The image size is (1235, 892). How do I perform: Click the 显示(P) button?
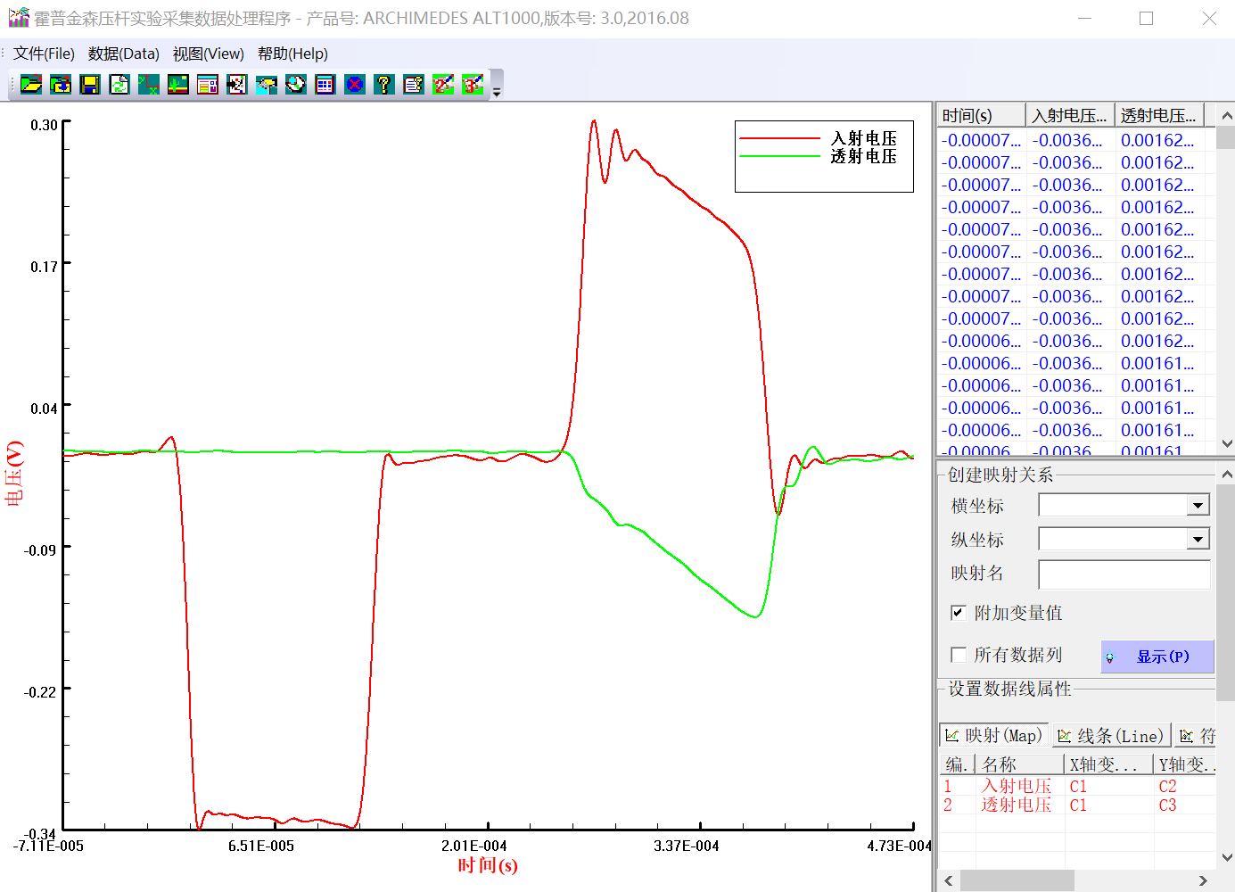point(1157,657)
